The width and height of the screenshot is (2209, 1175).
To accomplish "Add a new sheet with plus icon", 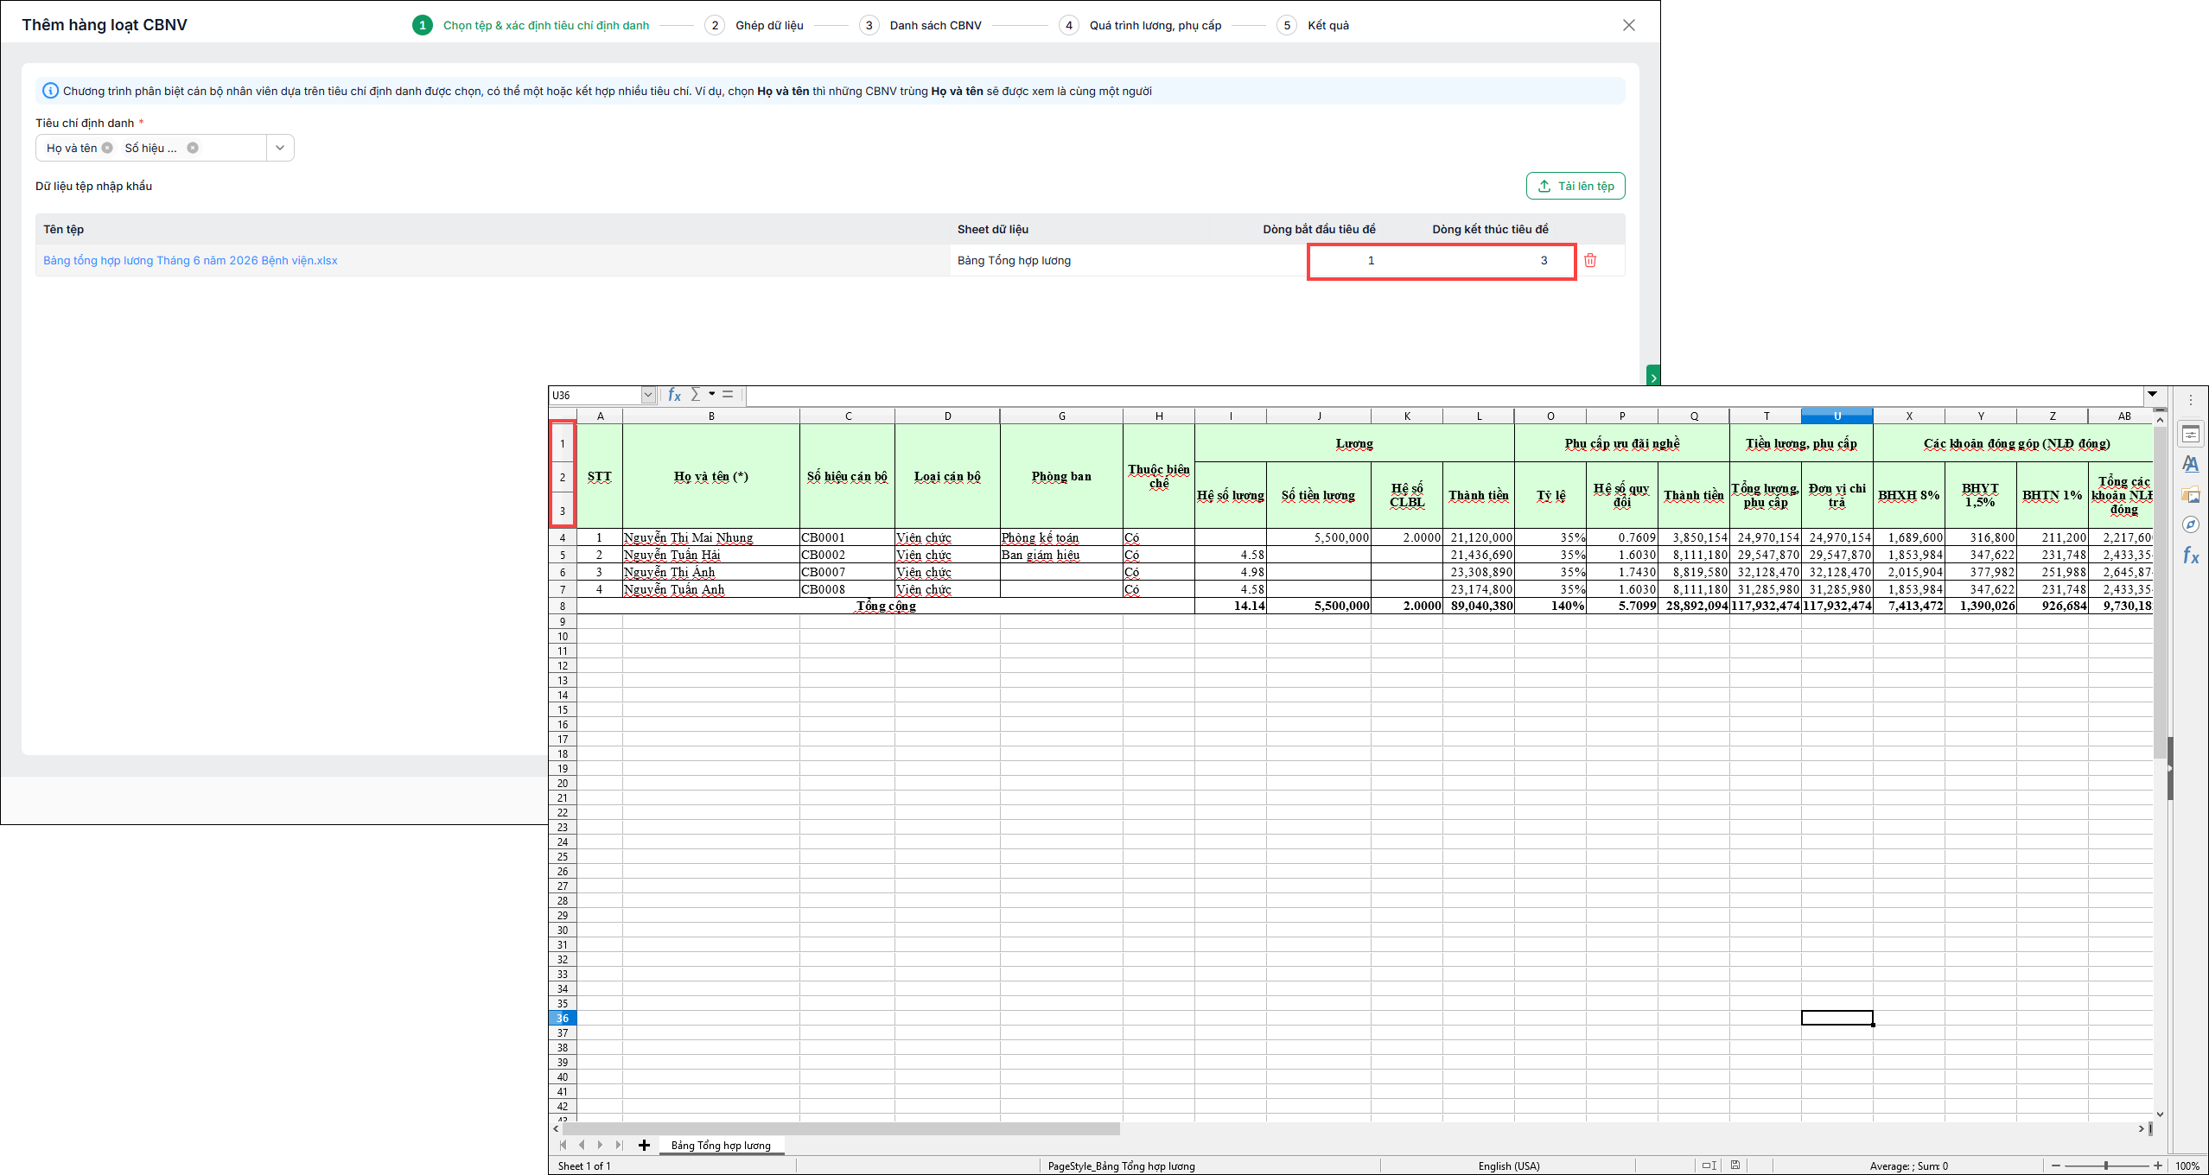I will tap(644, 1146).
